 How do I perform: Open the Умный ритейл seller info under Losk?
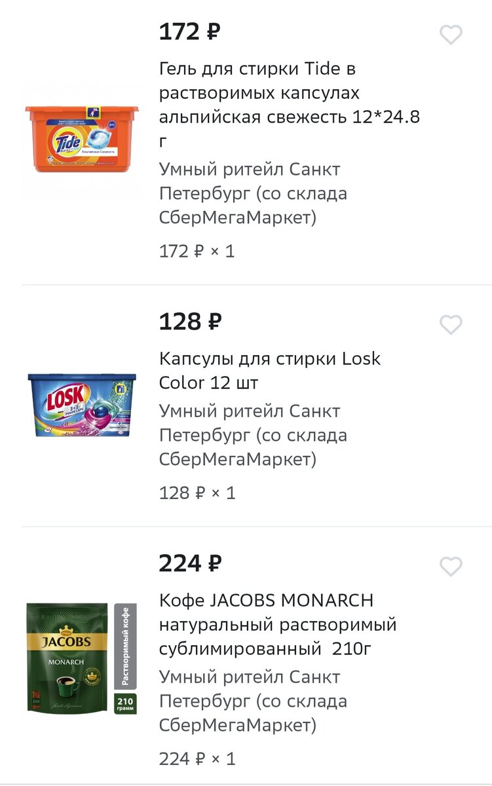[254, 436]
